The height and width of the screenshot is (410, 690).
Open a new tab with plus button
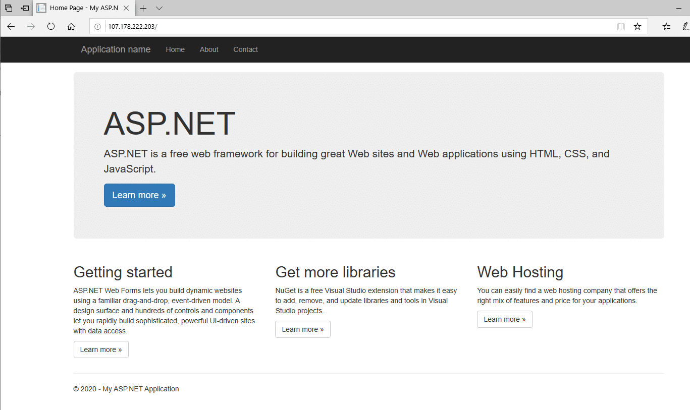[143, 8]
